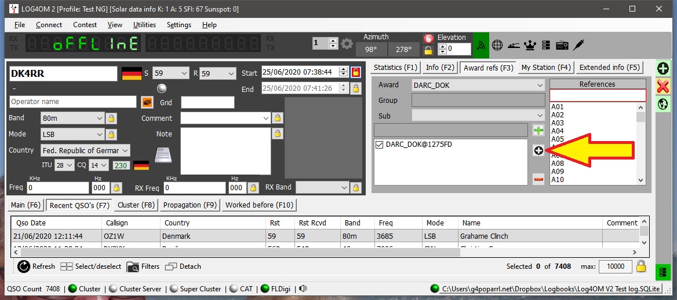Image resolution: width=677 pixels, height=300 pixels.
Task: Open the Country dropdown
Action: (x=125, y=151)
